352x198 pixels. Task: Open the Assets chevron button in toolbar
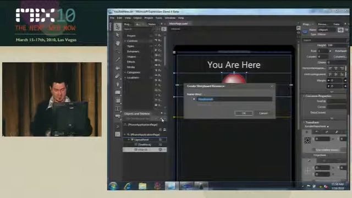click(118, 127)
